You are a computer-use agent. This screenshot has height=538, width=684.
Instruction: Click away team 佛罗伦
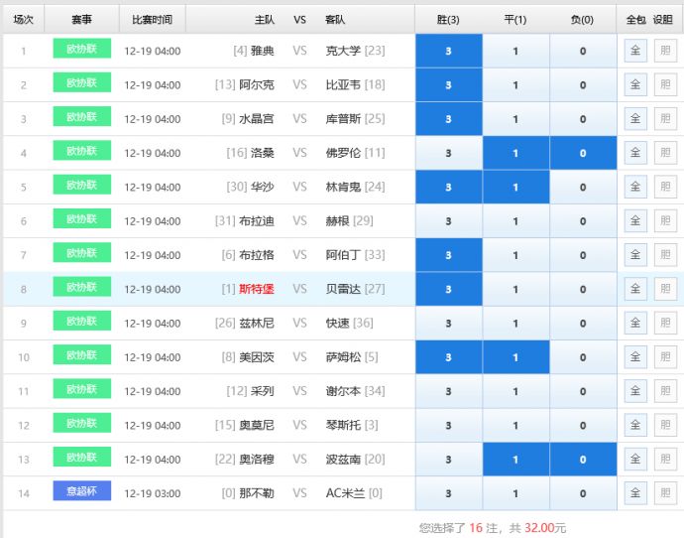click(343, 153)
